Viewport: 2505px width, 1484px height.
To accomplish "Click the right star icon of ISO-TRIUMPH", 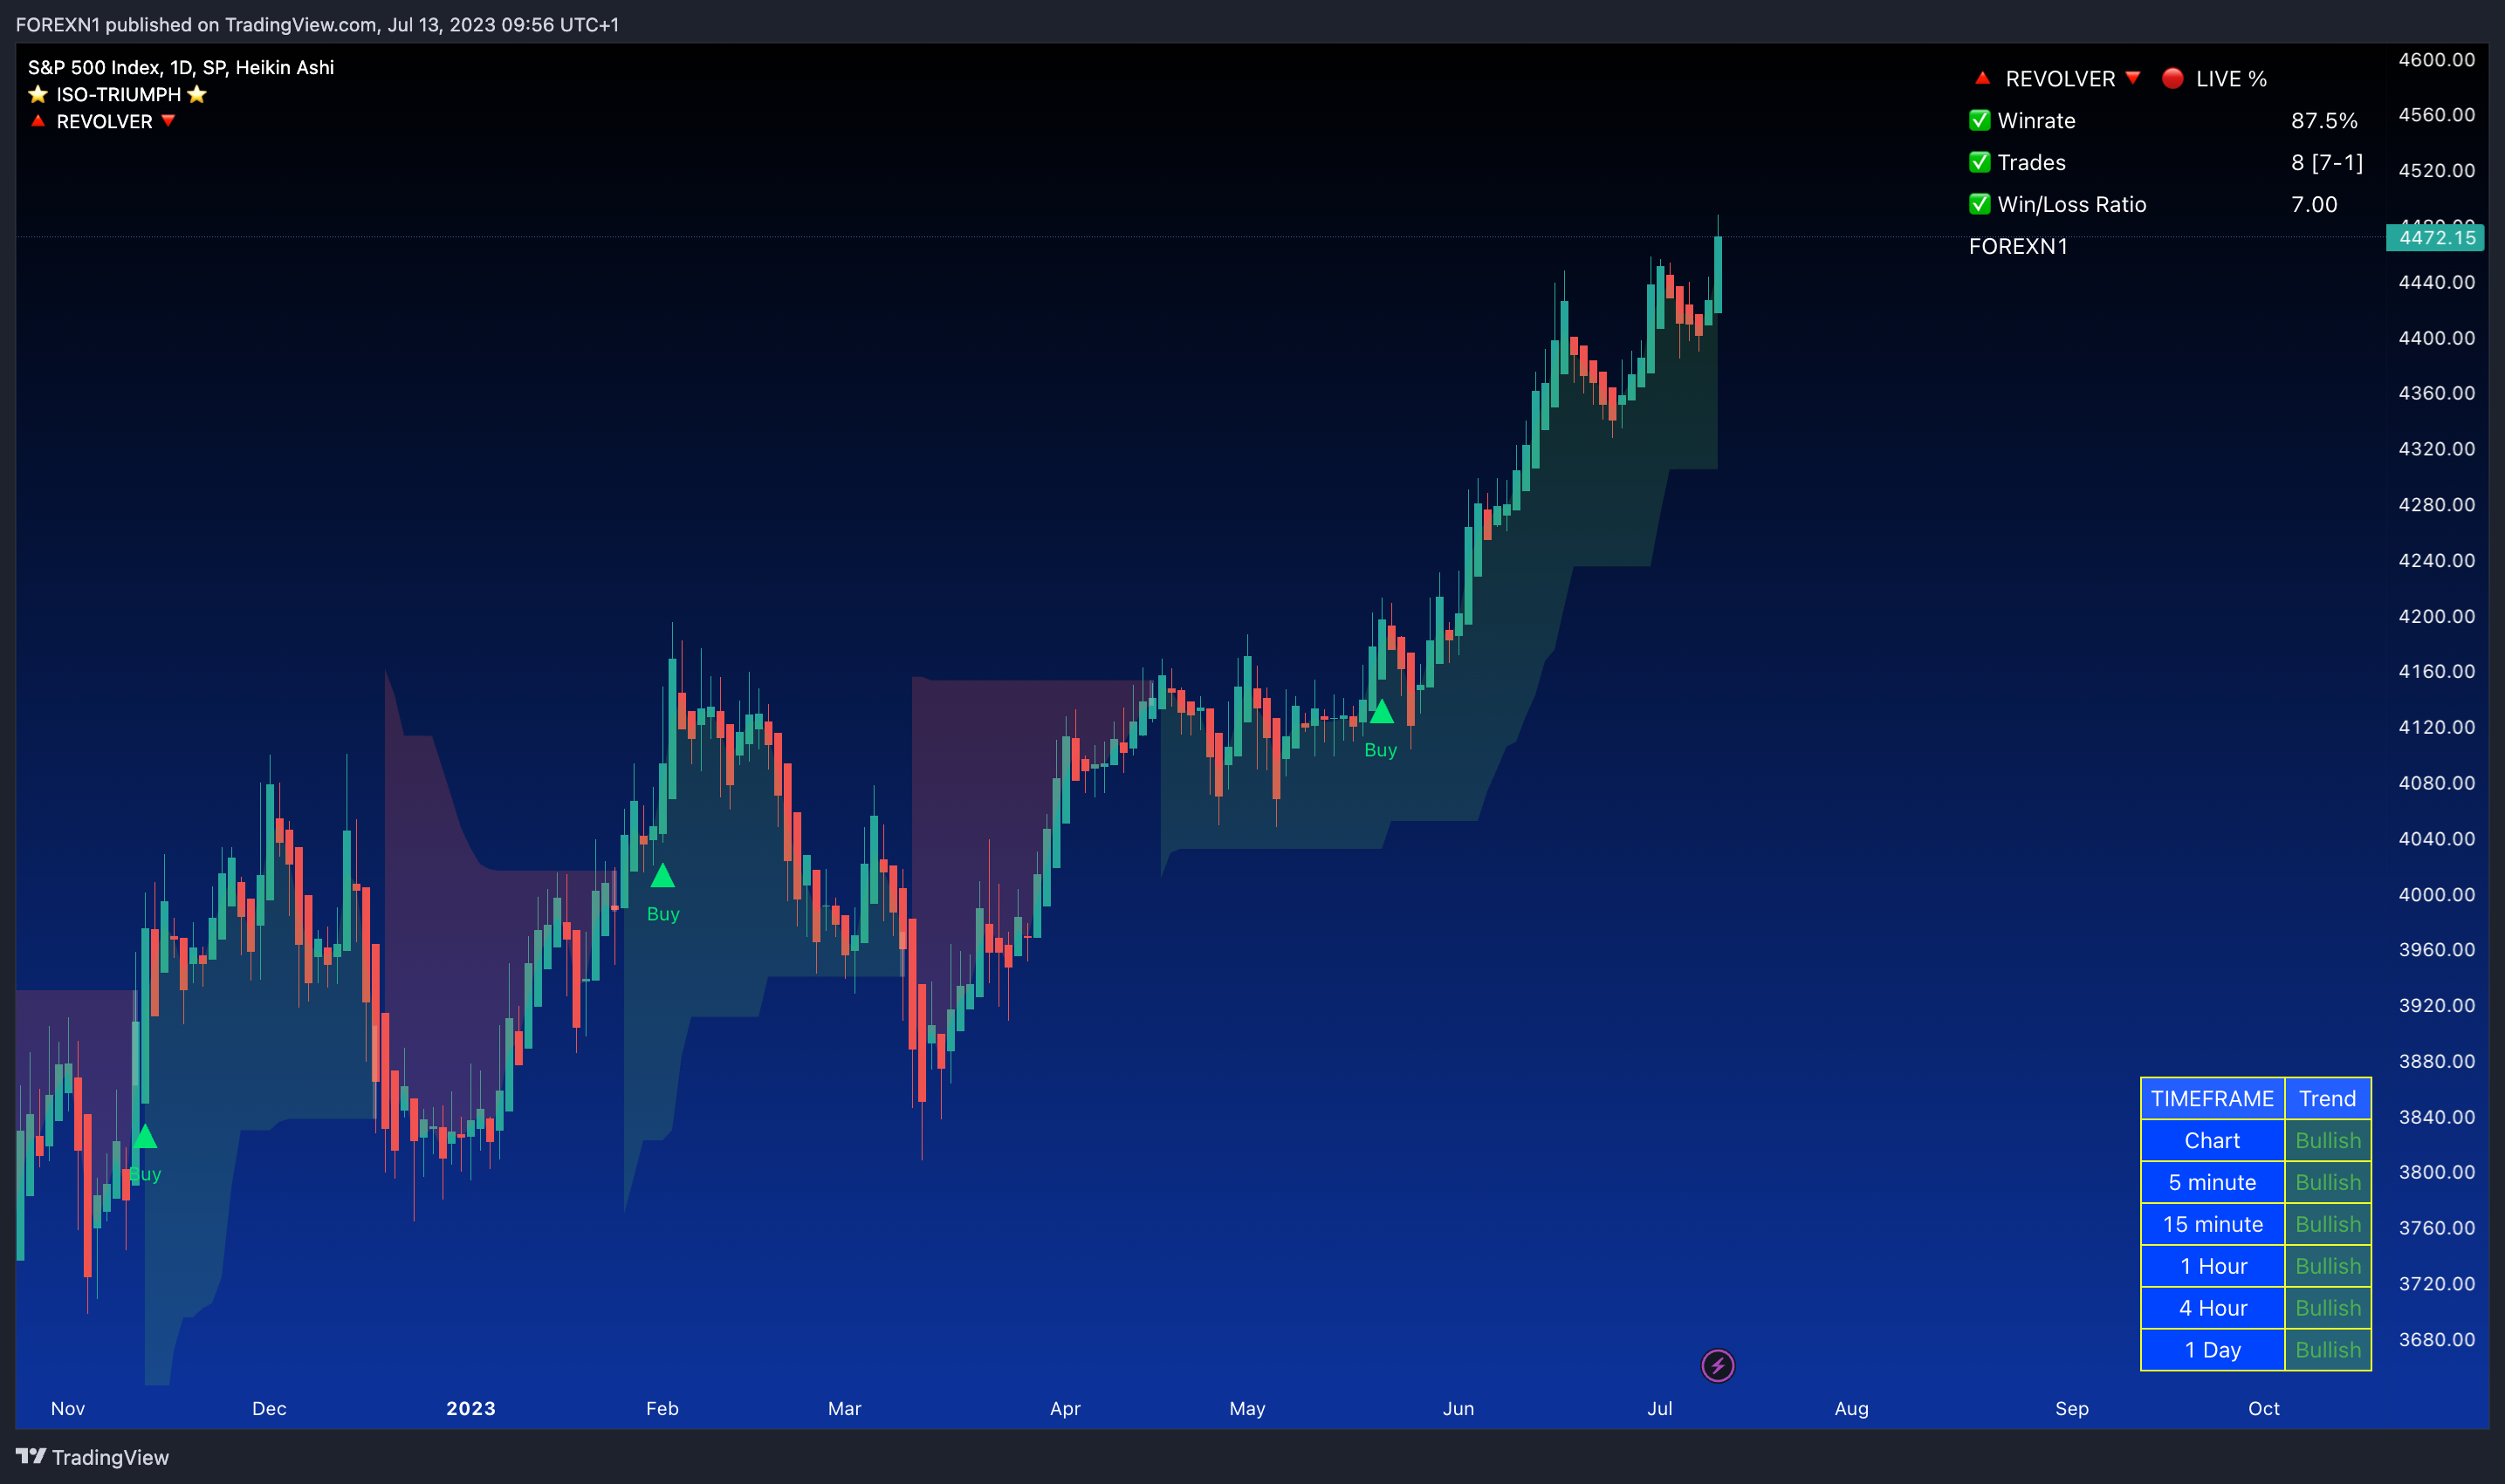I will [x=197, y=94].
